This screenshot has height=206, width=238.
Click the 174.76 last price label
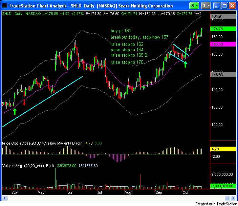(x=223, y=29)
